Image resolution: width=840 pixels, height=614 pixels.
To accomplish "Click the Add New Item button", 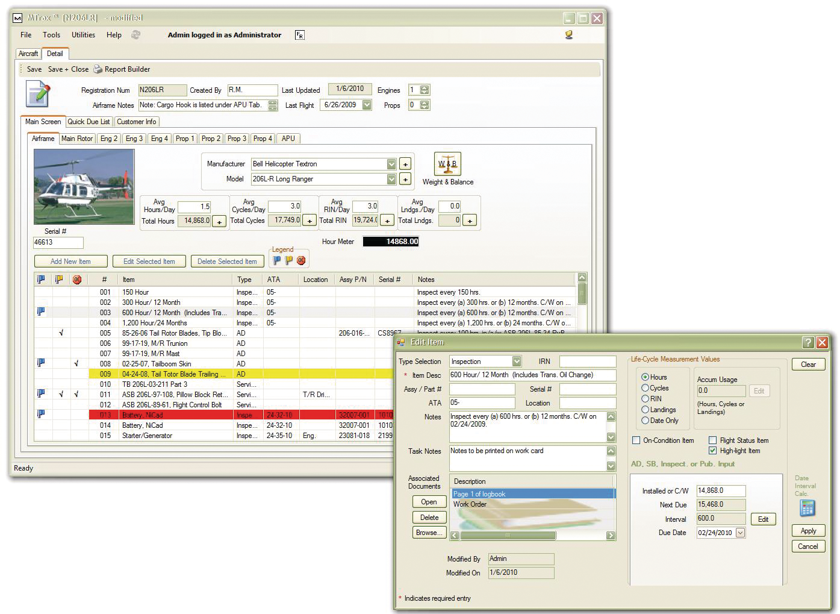I will click(70, 261).
